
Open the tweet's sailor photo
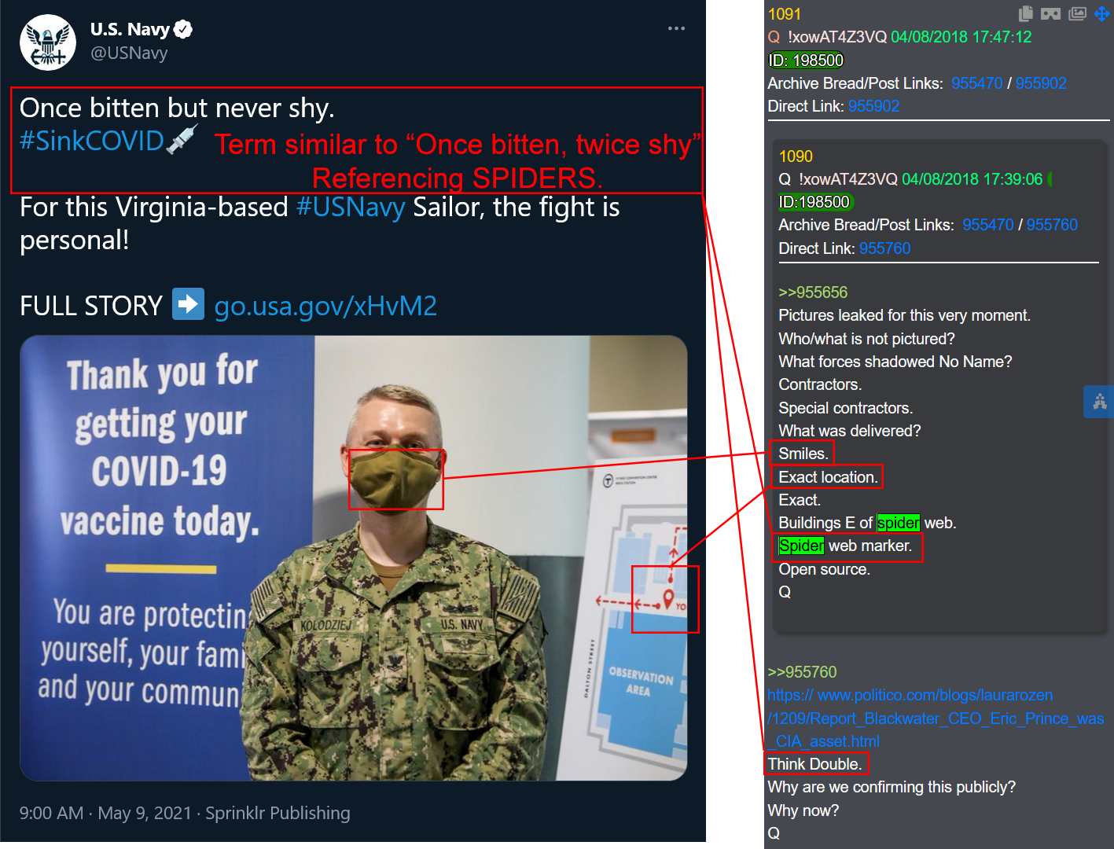point(354,558)
